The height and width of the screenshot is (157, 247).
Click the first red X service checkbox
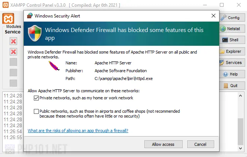13,41
